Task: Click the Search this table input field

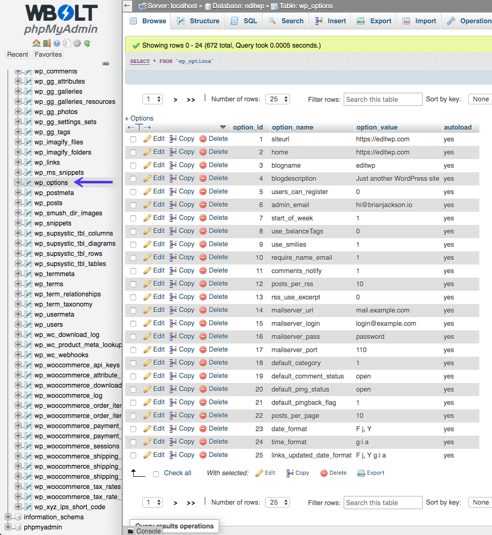Action: click(x=383, y=99)
